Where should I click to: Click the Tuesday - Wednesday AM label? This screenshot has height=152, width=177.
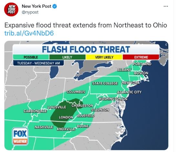tap(38, 63)
